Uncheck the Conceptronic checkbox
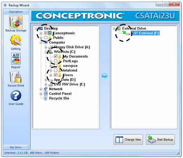The width and height of the screenshot is (183, 158). tap(46, 33)
